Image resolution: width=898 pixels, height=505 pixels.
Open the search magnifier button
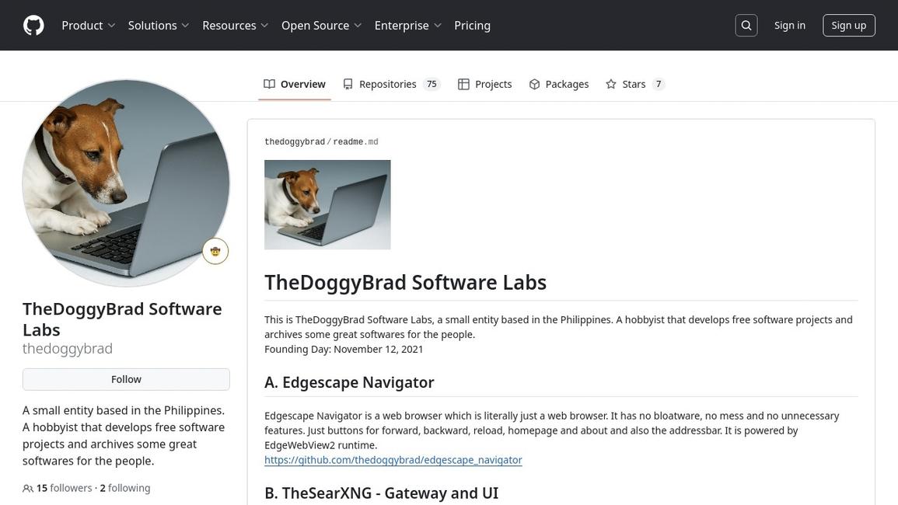click(746, 25)
